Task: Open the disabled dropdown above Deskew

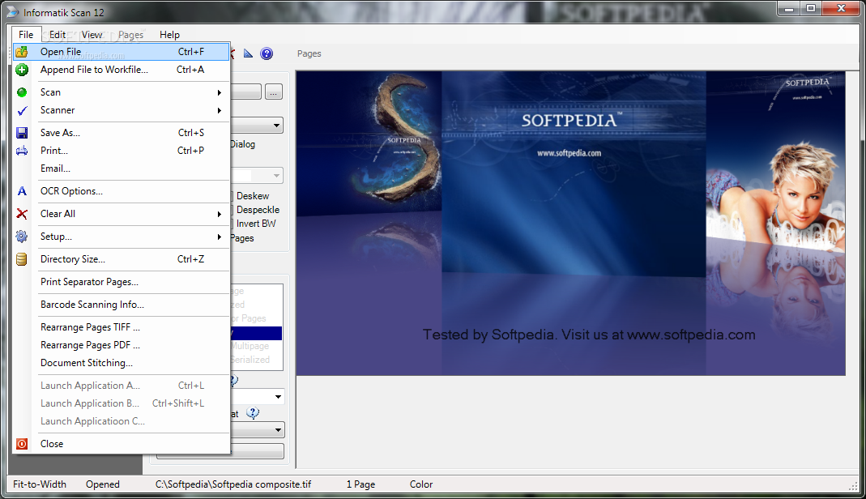Action: tap(276, 176)
